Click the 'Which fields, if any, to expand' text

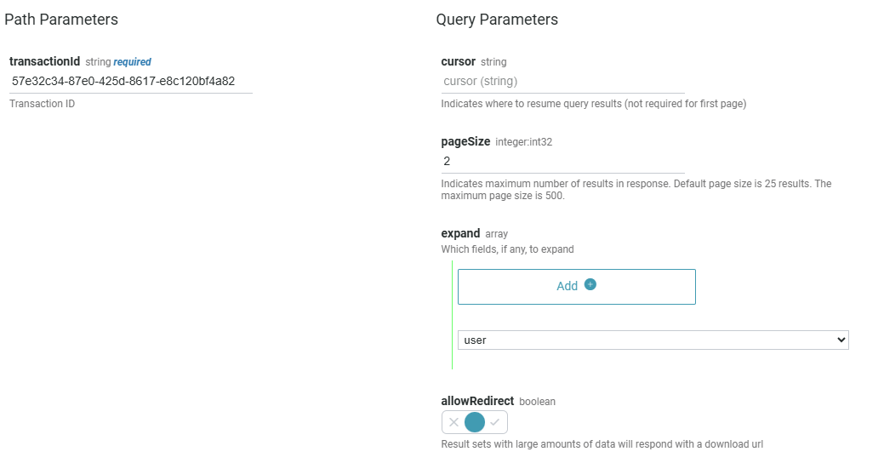tap(507, 249)
